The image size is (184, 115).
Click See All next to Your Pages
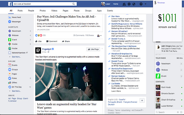click(180, 58)
